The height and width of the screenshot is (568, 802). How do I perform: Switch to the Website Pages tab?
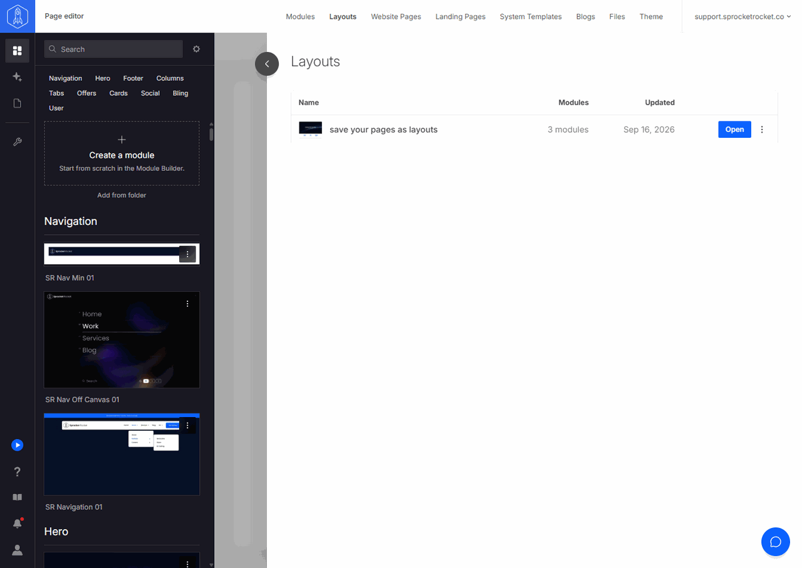click(396, 17)
